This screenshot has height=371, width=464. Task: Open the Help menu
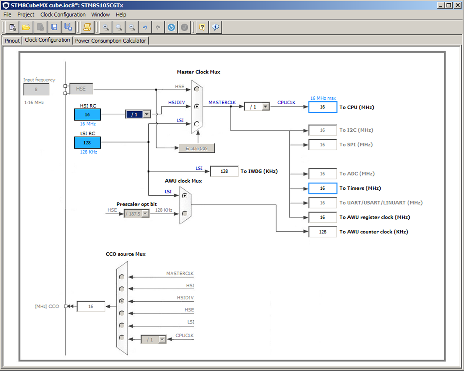click(x=121, y=14)
